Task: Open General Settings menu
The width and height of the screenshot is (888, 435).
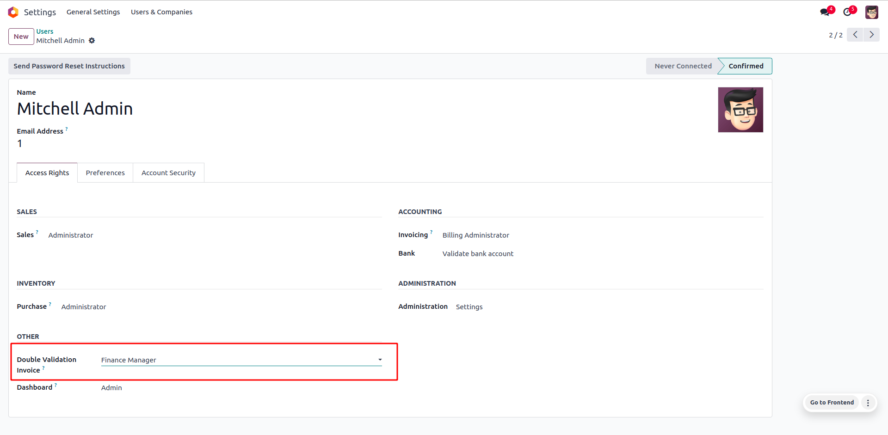Action: pyautogui.click(x=93, y=12)
